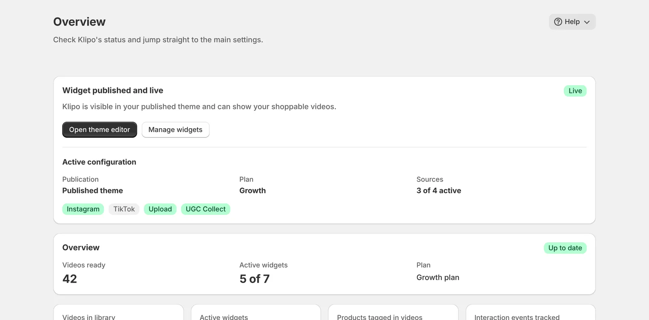Open theme editor

99,130
